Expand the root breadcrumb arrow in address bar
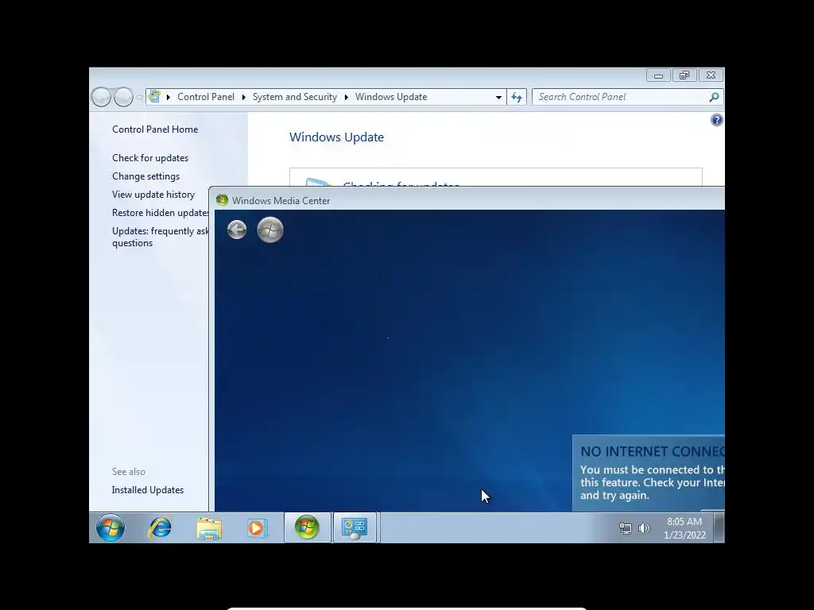The height and width of the screenshot is (610, 814). tap(169, 97)
